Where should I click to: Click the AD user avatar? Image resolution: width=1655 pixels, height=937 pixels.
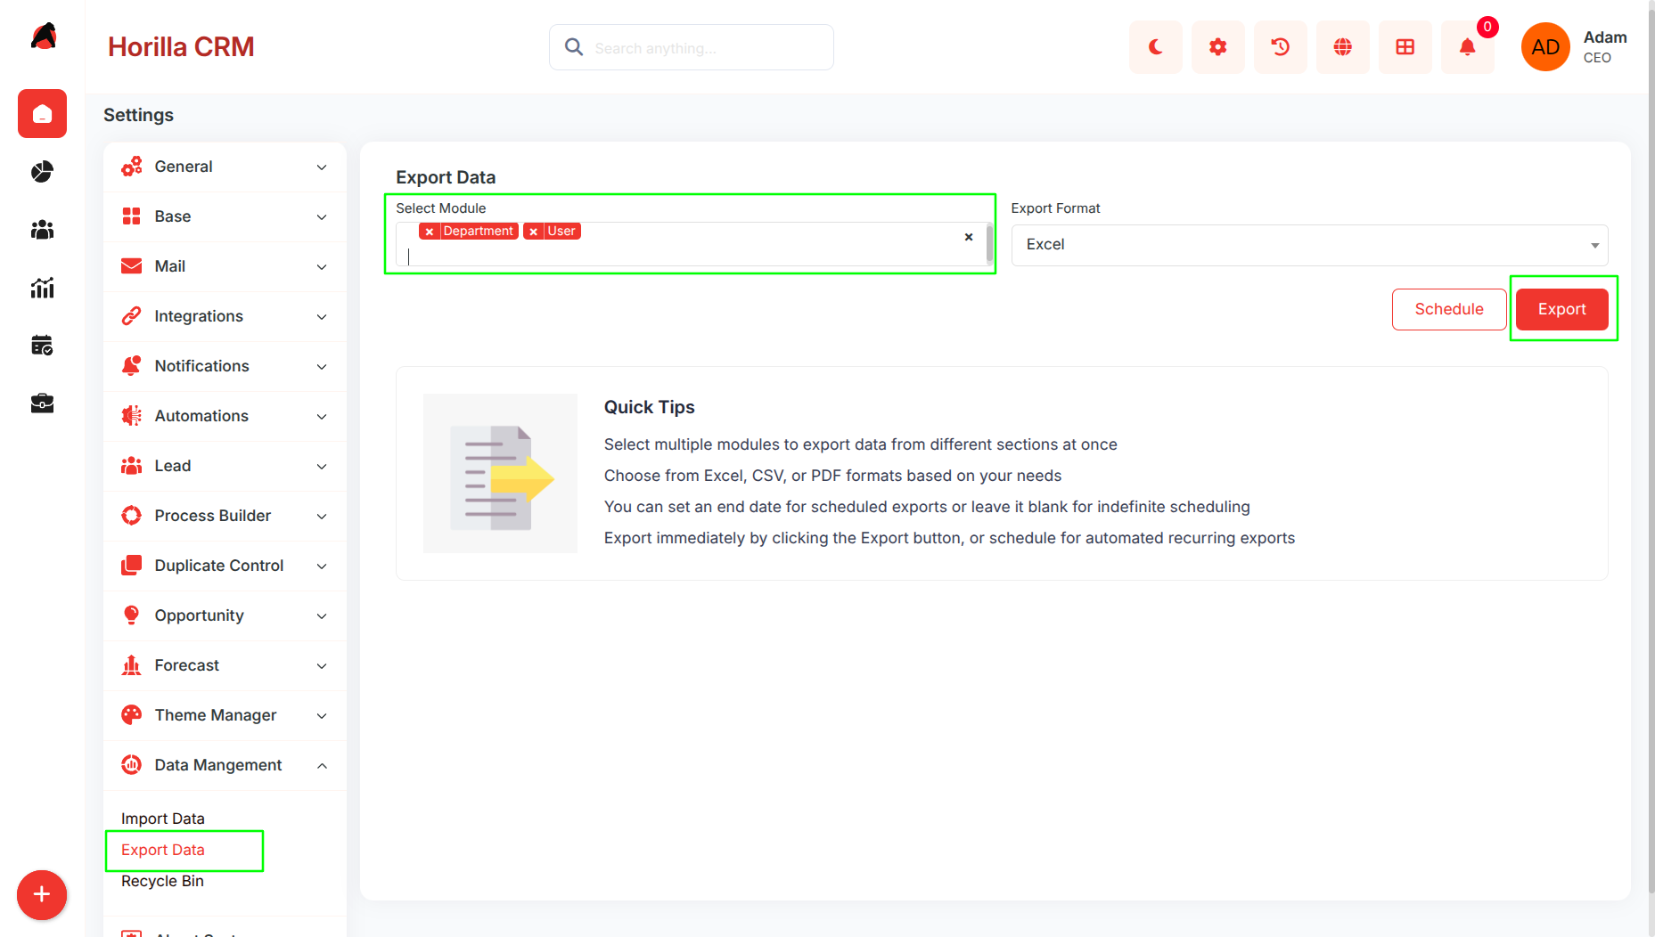click(1545, 47)
